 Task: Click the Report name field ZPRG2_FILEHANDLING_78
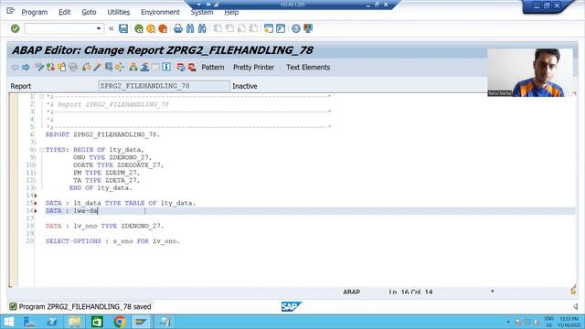coord(164,86)
